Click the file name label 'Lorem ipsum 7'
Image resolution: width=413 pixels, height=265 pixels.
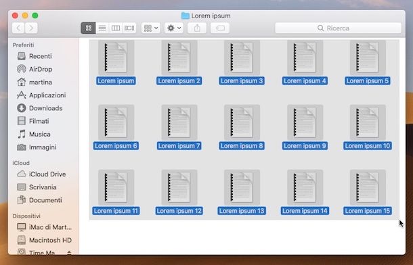[179, 146]
